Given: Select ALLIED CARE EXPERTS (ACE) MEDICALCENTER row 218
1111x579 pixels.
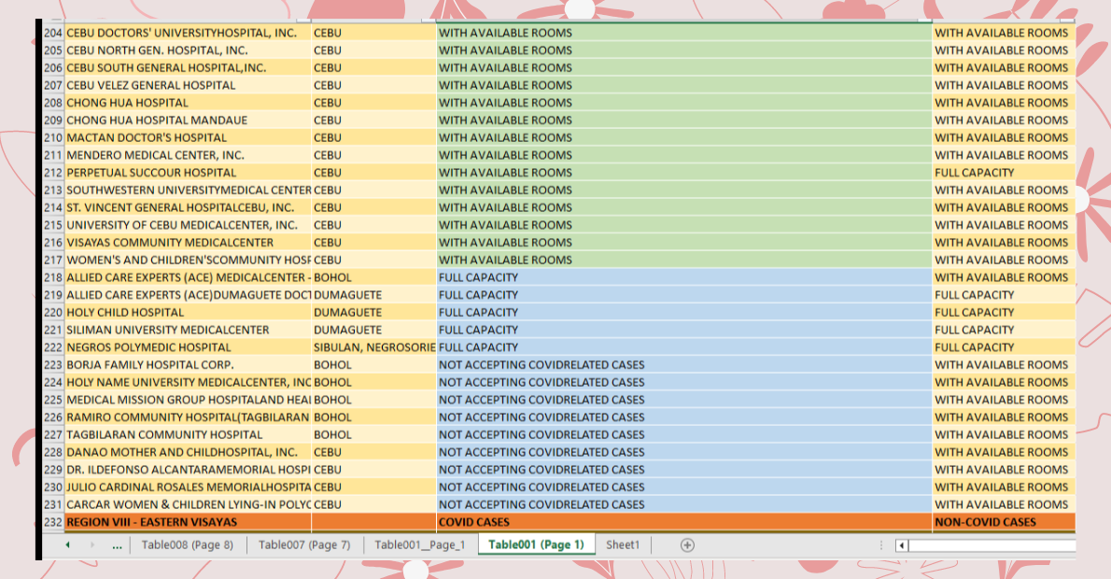Looking at the screenshot, I should coord(188,277).
